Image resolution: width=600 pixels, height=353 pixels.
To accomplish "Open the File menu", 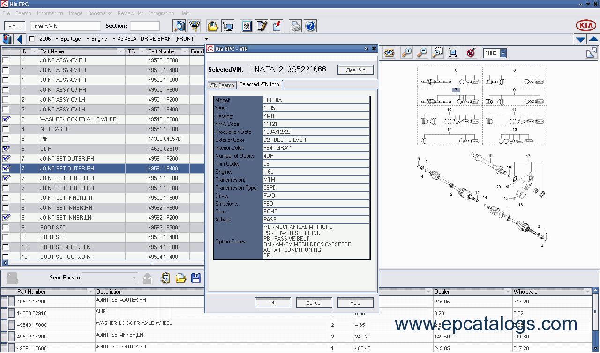I will coord(6,13).
